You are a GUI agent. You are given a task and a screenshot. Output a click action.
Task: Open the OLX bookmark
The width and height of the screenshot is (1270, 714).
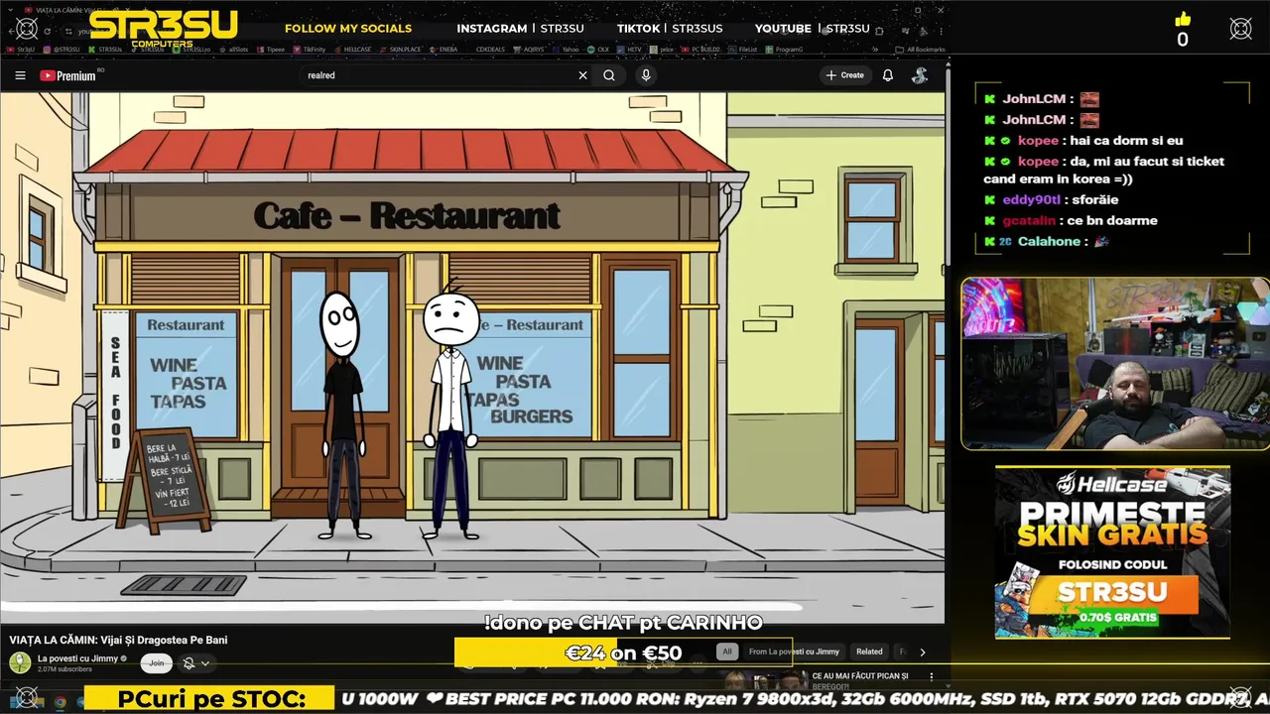[599, 49]
